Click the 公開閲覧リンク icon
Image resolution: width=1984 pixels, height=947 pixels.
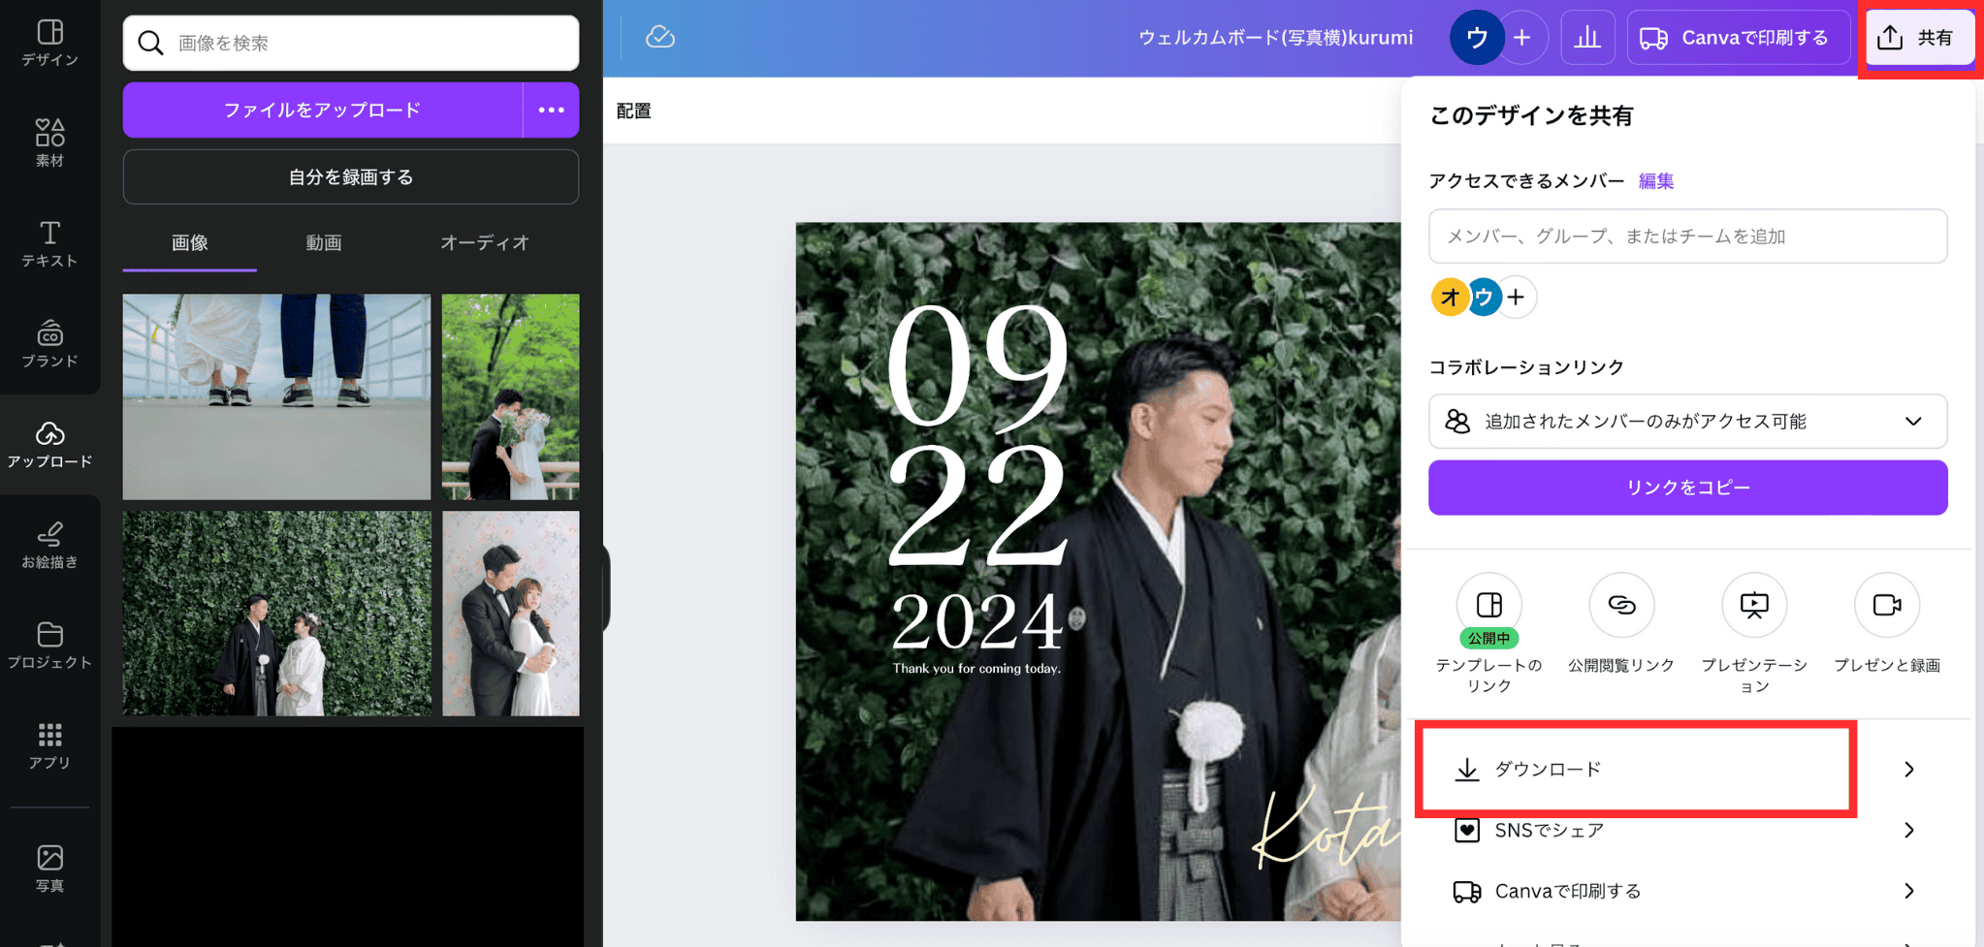tap(1620, 606)
